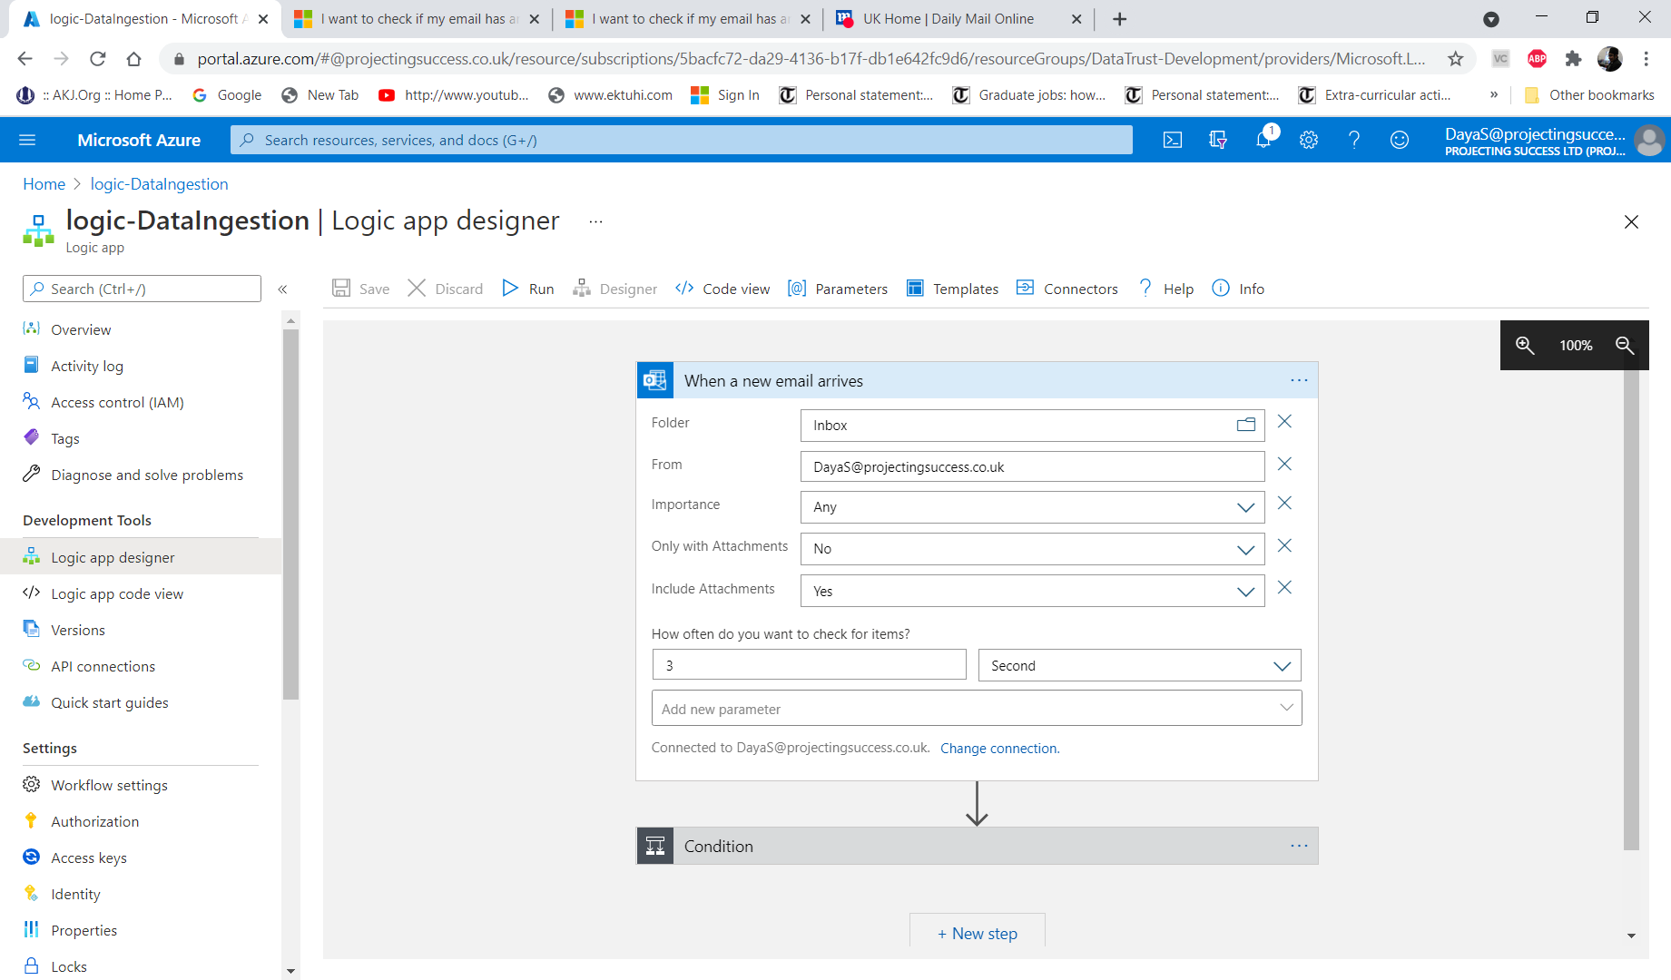Remove the Importance parameter
The width and height of the screenshot is (1671, 980).
click(1284, 503)
